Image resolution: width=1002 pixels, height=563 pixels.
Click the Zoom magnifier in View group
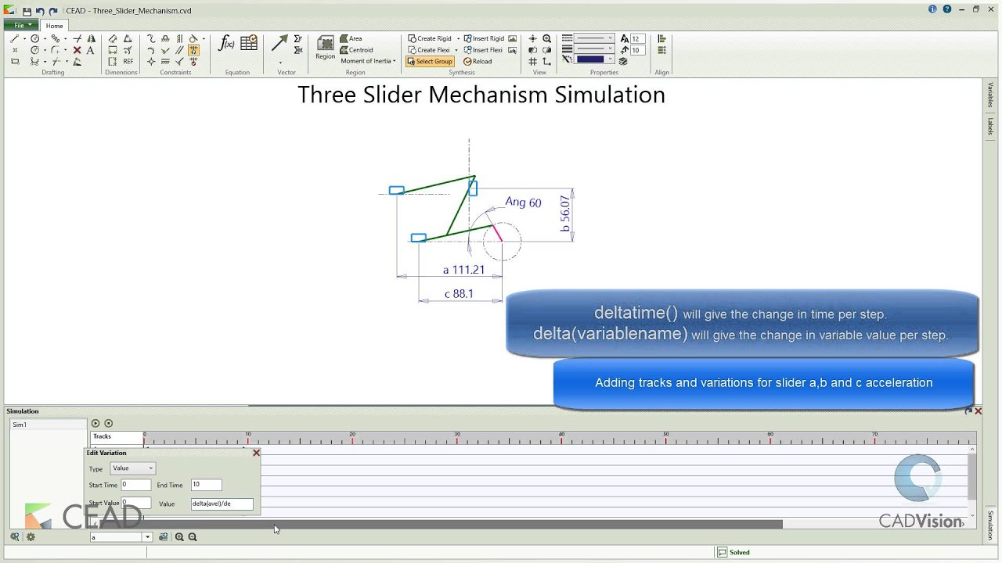pyautogui.click(x=546, y=38)
